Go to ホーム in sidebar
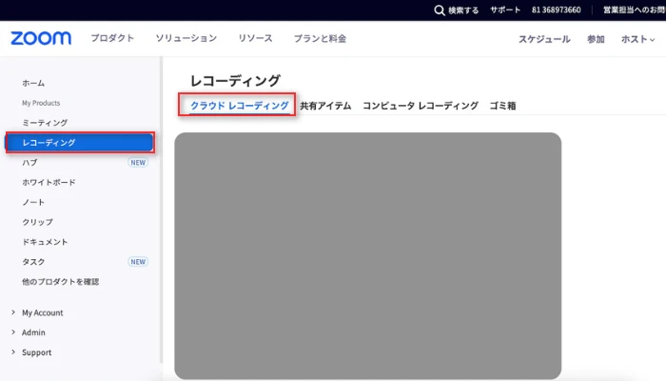This screenshot has height=381, width=666. point(33,83)
